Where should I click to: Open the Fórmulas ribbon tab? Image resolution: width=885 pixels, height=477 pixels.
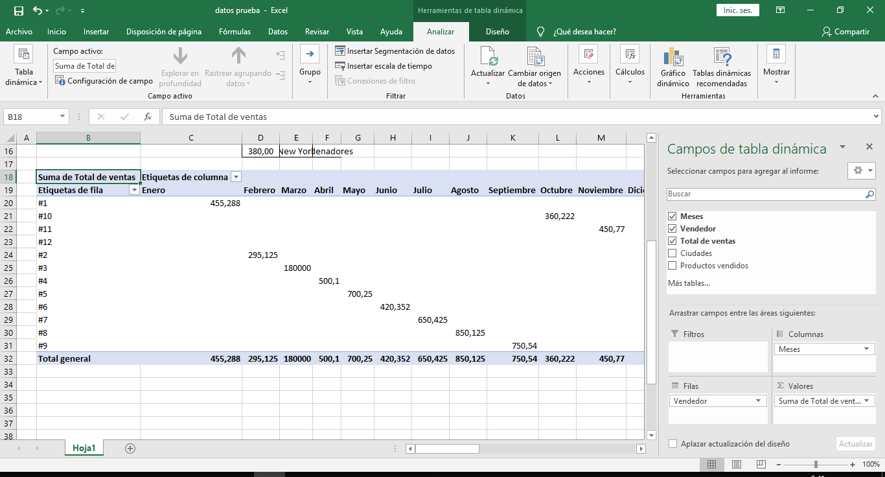[x=235, y=30]
